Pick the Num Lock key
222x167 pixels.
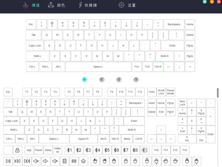click(x=182, y=103)
